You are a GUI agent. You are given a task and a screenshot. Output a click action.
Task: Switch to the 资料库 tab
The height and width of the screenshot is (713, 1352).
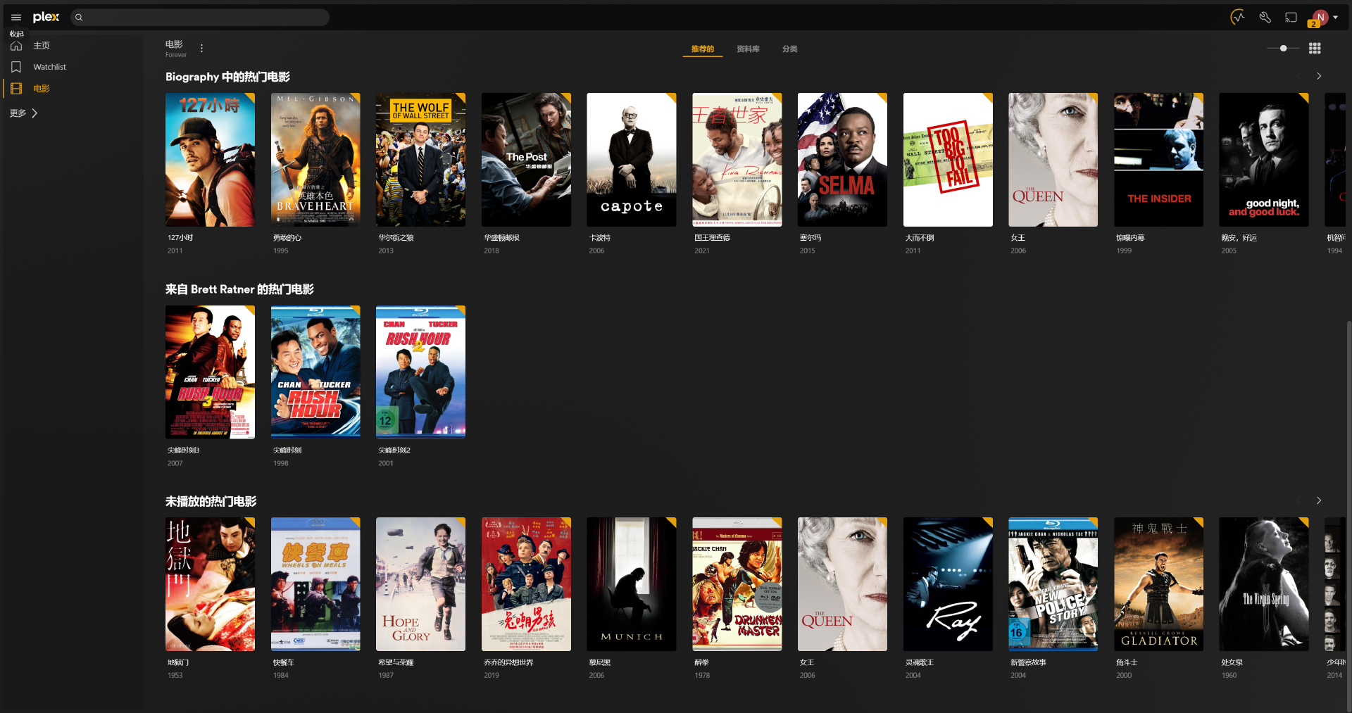(748, 49)
